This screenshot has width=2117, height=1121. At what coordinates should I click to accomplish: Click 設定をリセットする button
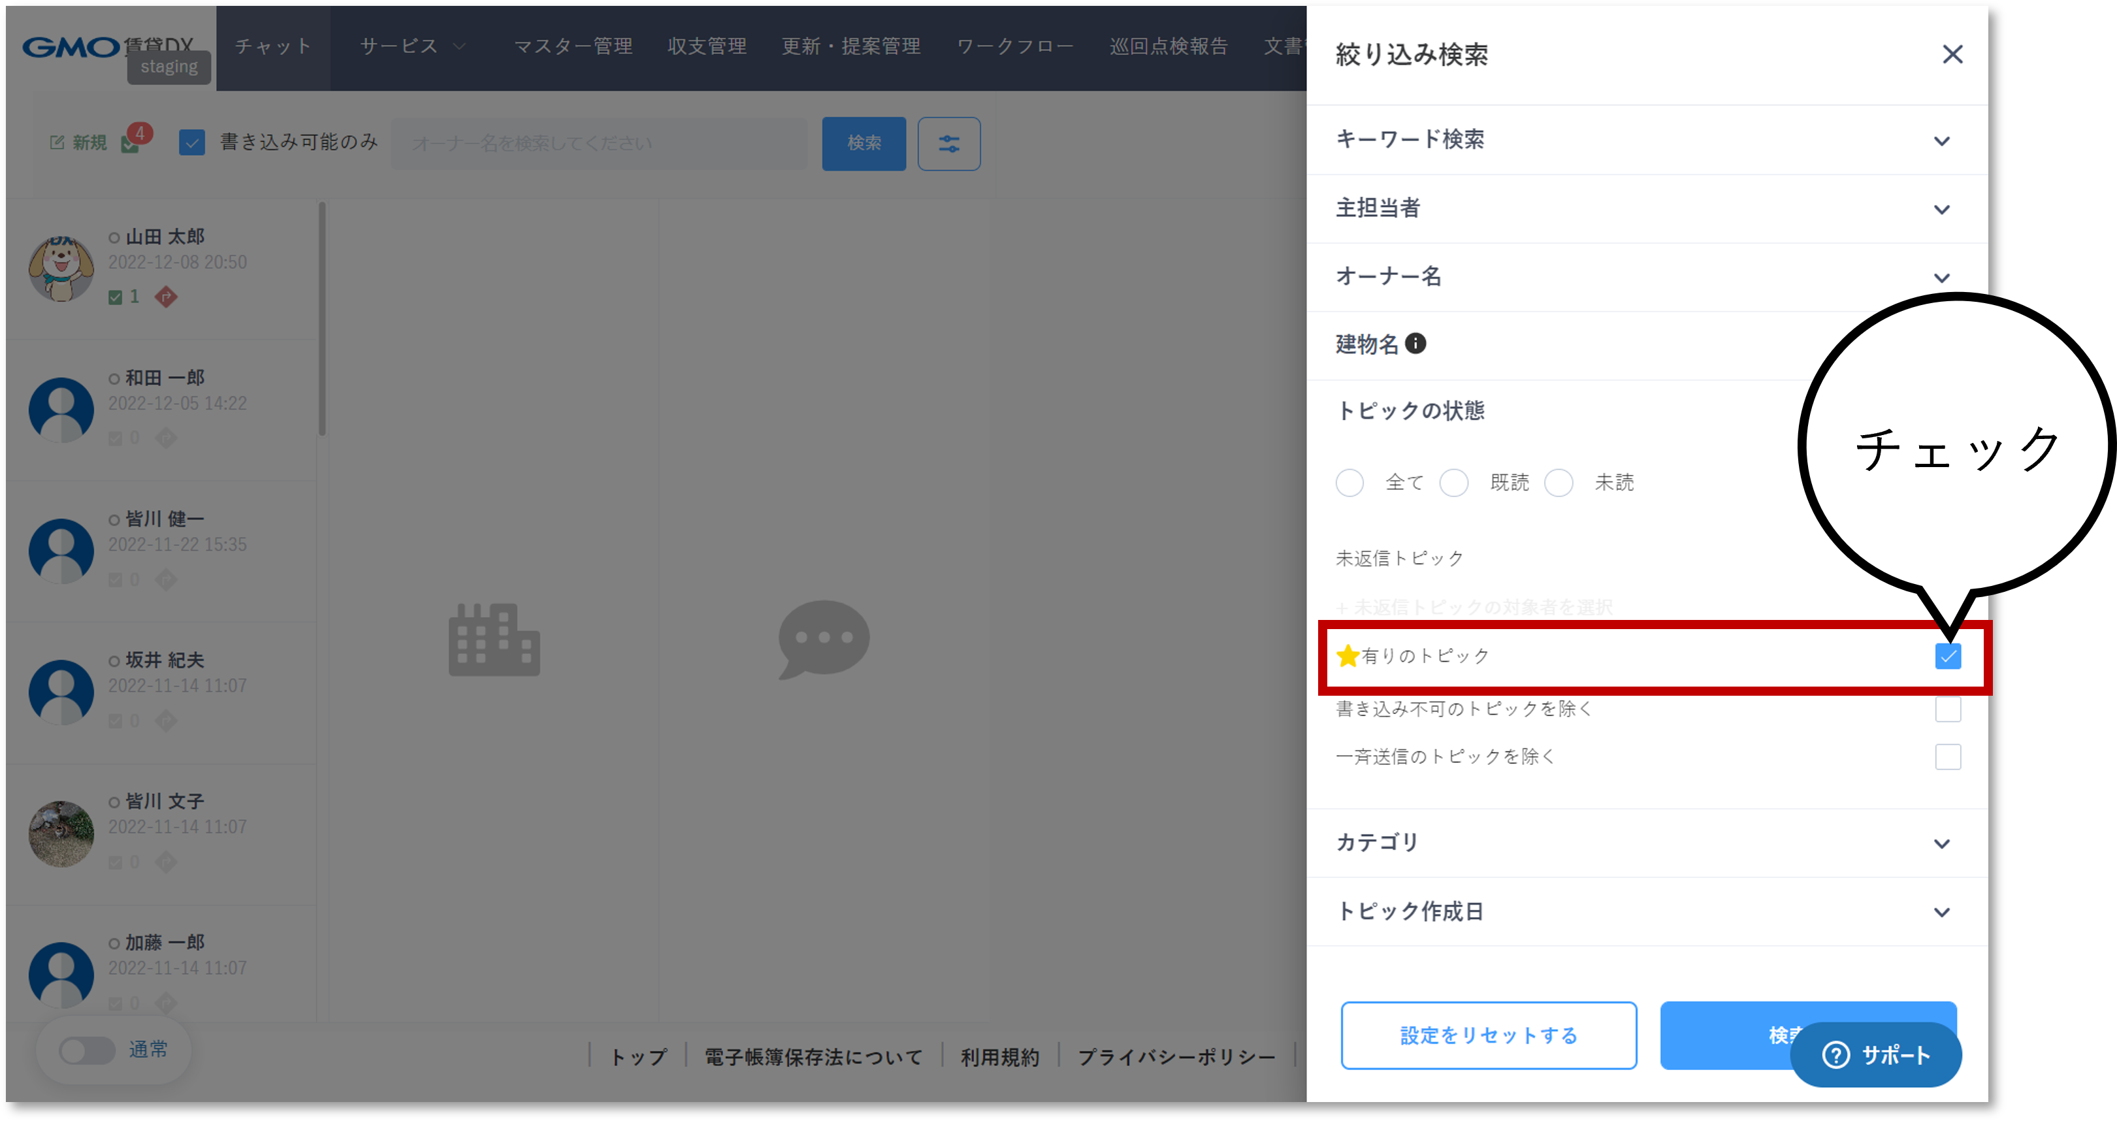click(x=1489, y=1035)
